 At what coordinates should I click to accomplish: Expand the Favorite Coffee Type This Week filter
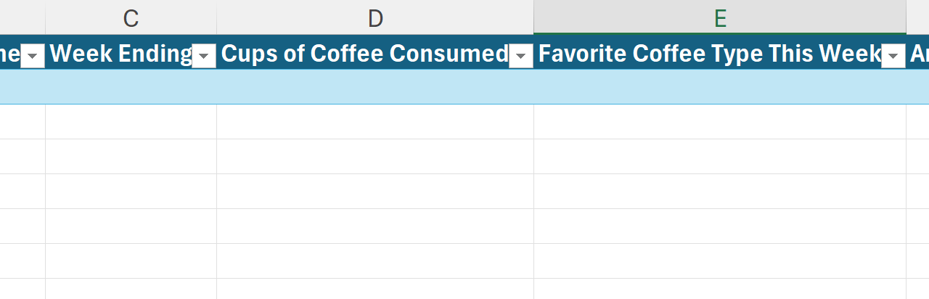coord(893,56)
